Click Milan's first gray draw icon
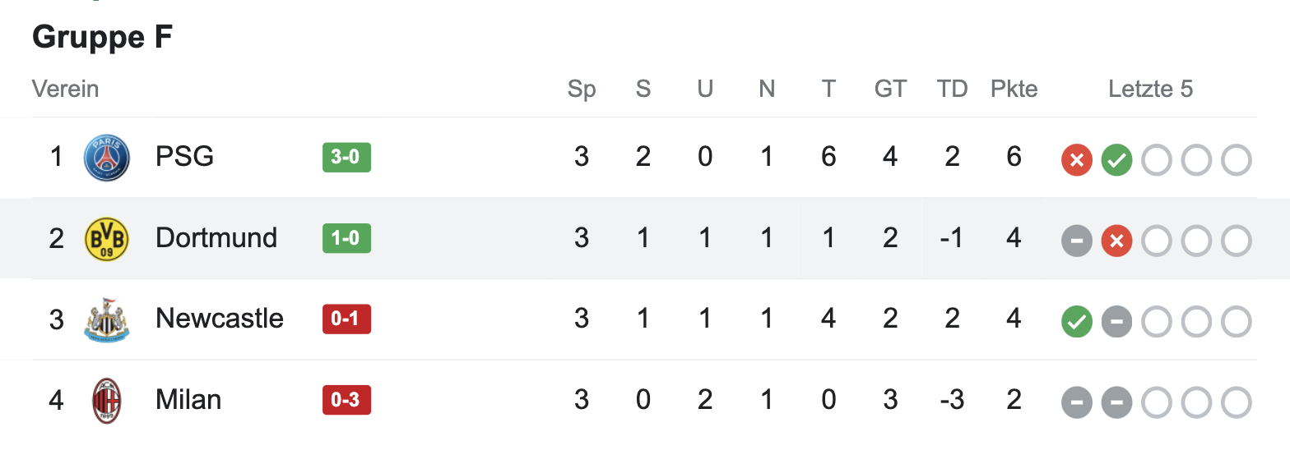The width and height of the screenshot is (1290, 473). pyautogui.click(x=1076, y=402)
